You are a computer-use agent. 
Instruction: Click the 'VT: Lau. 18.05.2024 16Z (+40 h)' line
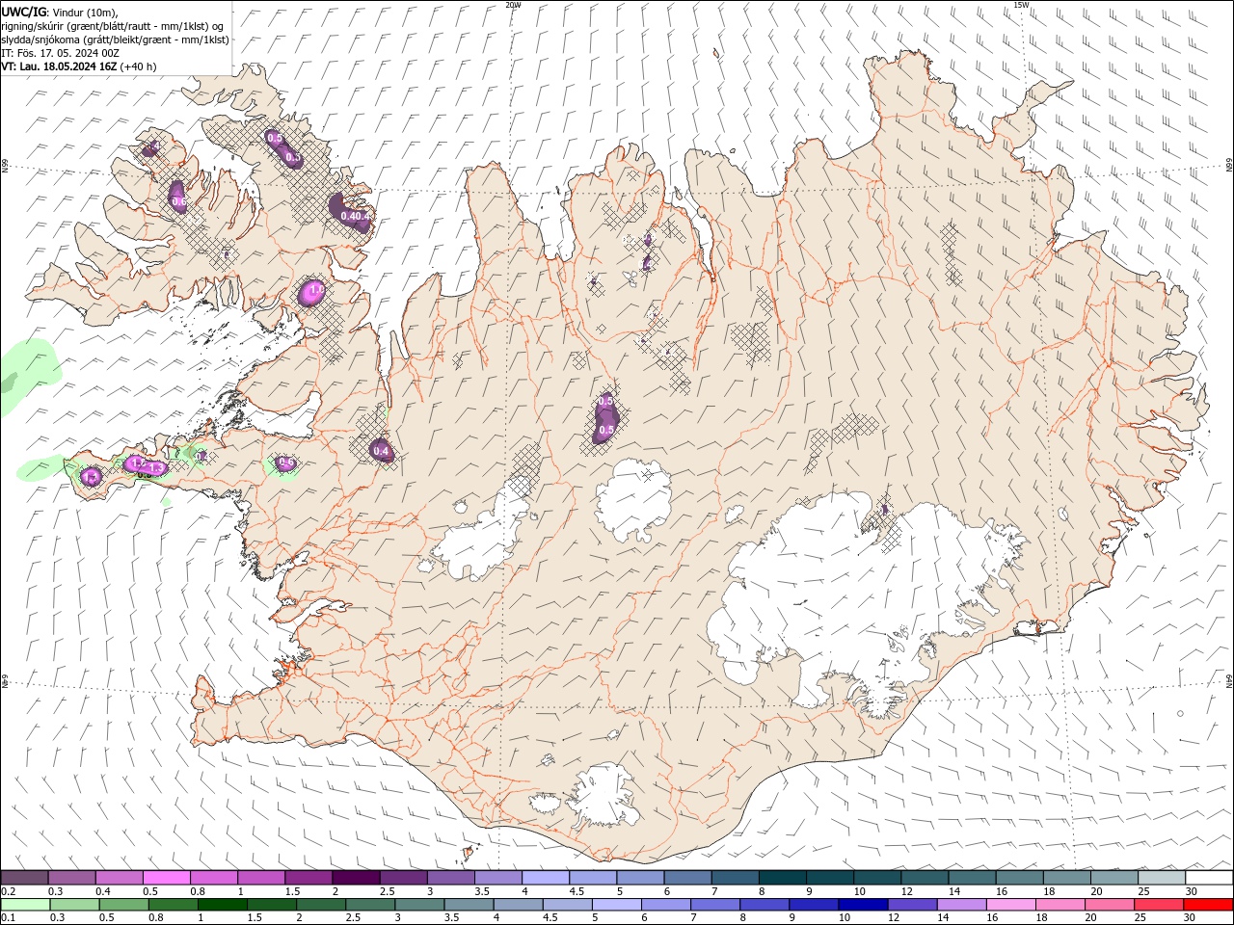[79, 66]
